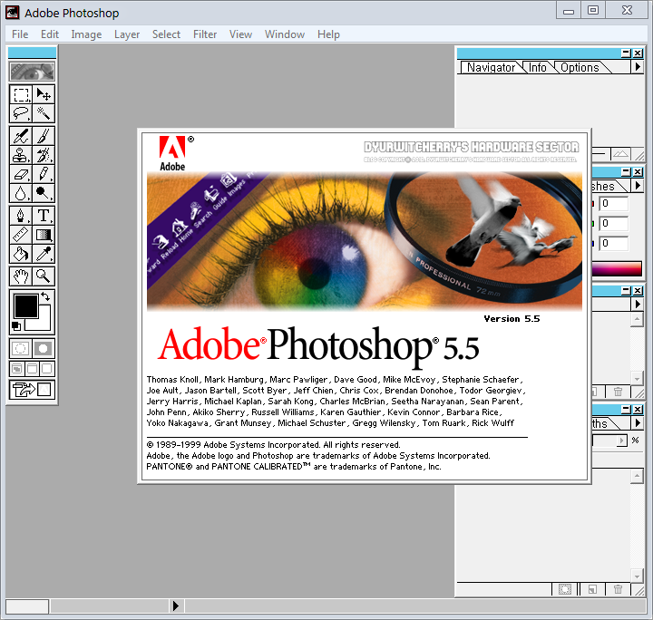Collapse the Swatches palette window
The height and width of the screenshot is (620, 653).
click(x=626, y=172)
